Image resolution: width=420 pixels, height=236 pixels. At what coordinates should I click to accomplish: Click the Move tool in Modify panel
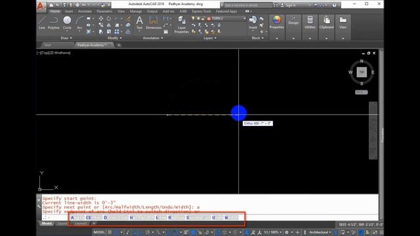click(101, 18)
